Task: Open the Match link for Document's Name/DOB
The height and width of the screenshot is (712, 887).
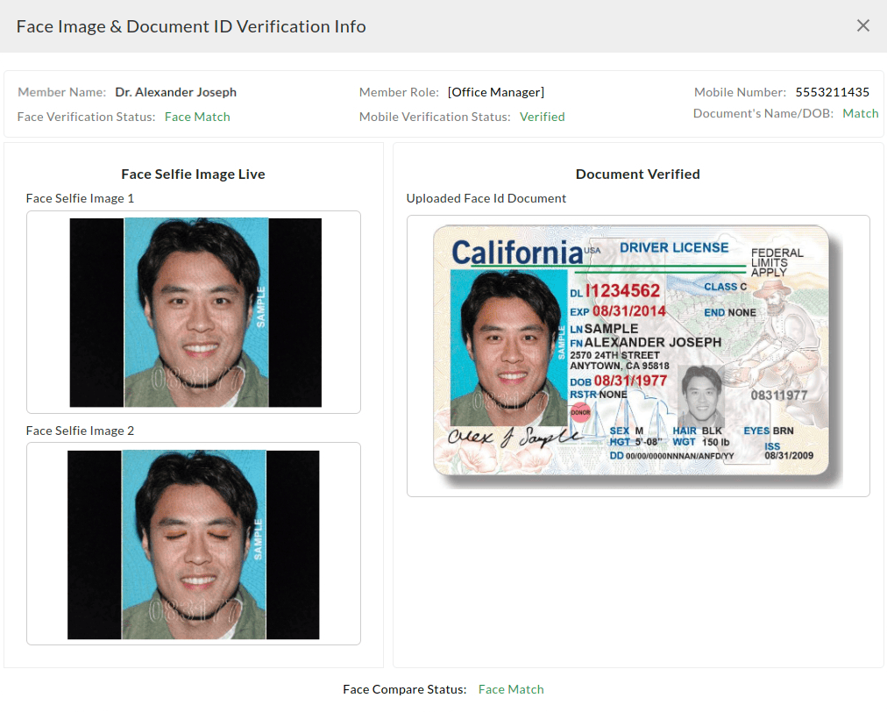Action: [860, 113]
